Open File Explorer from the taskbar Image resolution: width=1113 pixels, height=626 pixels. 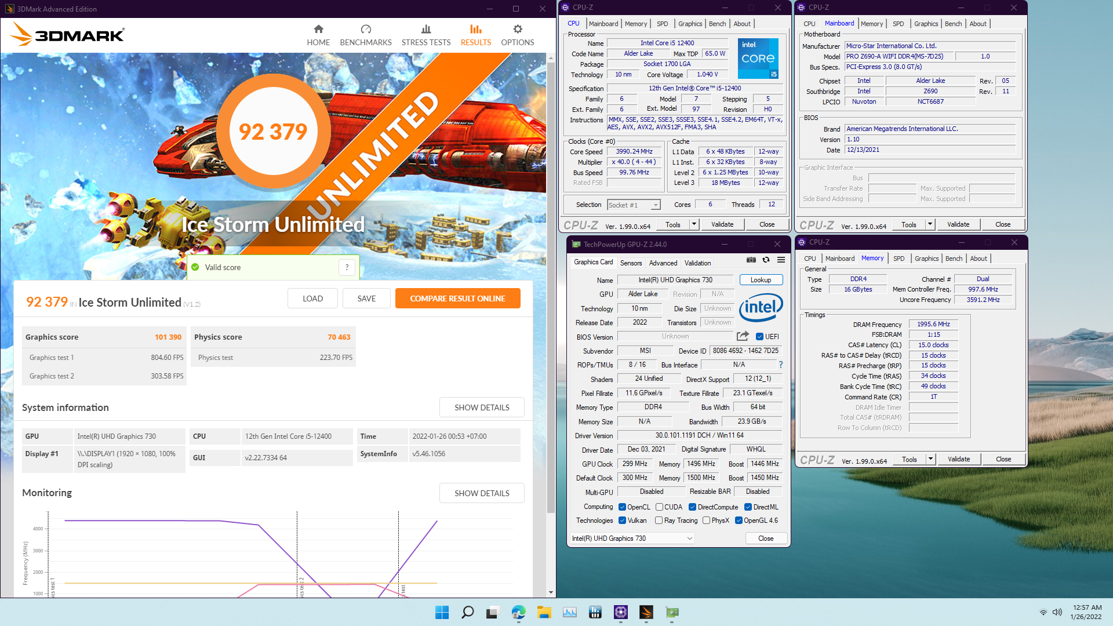(x=544, y=612)
